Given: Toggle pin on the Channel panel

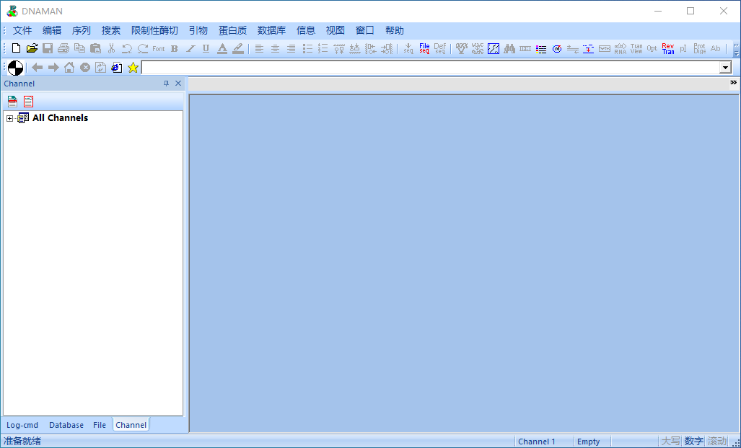Looking at the screenshot, I should (166, 84).
